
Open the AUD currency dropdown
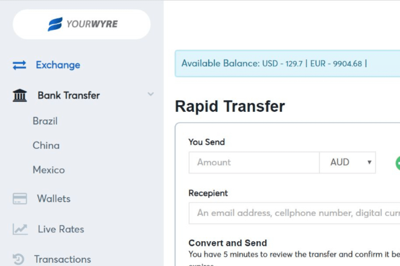click(x=347, y=162)
